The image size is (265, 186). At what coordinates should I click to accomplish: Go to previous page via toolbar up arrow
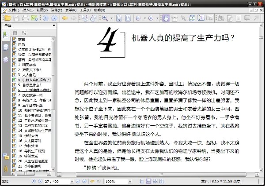[45, 18]
